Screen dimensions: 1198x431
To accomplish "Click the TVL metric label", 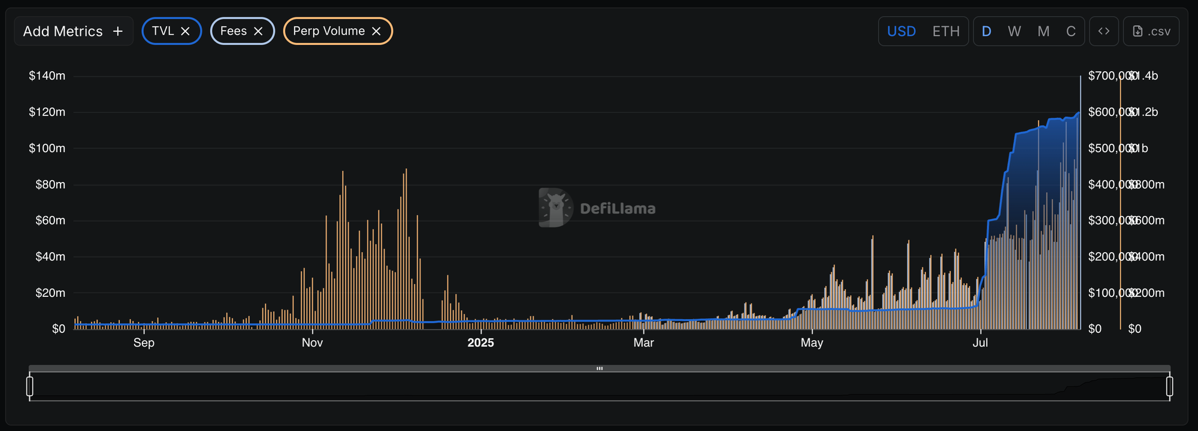I will pos(163,31).
